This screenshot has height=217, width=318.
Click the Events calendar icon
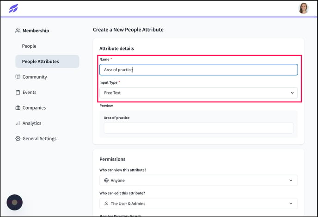click(x=18, y=93)
